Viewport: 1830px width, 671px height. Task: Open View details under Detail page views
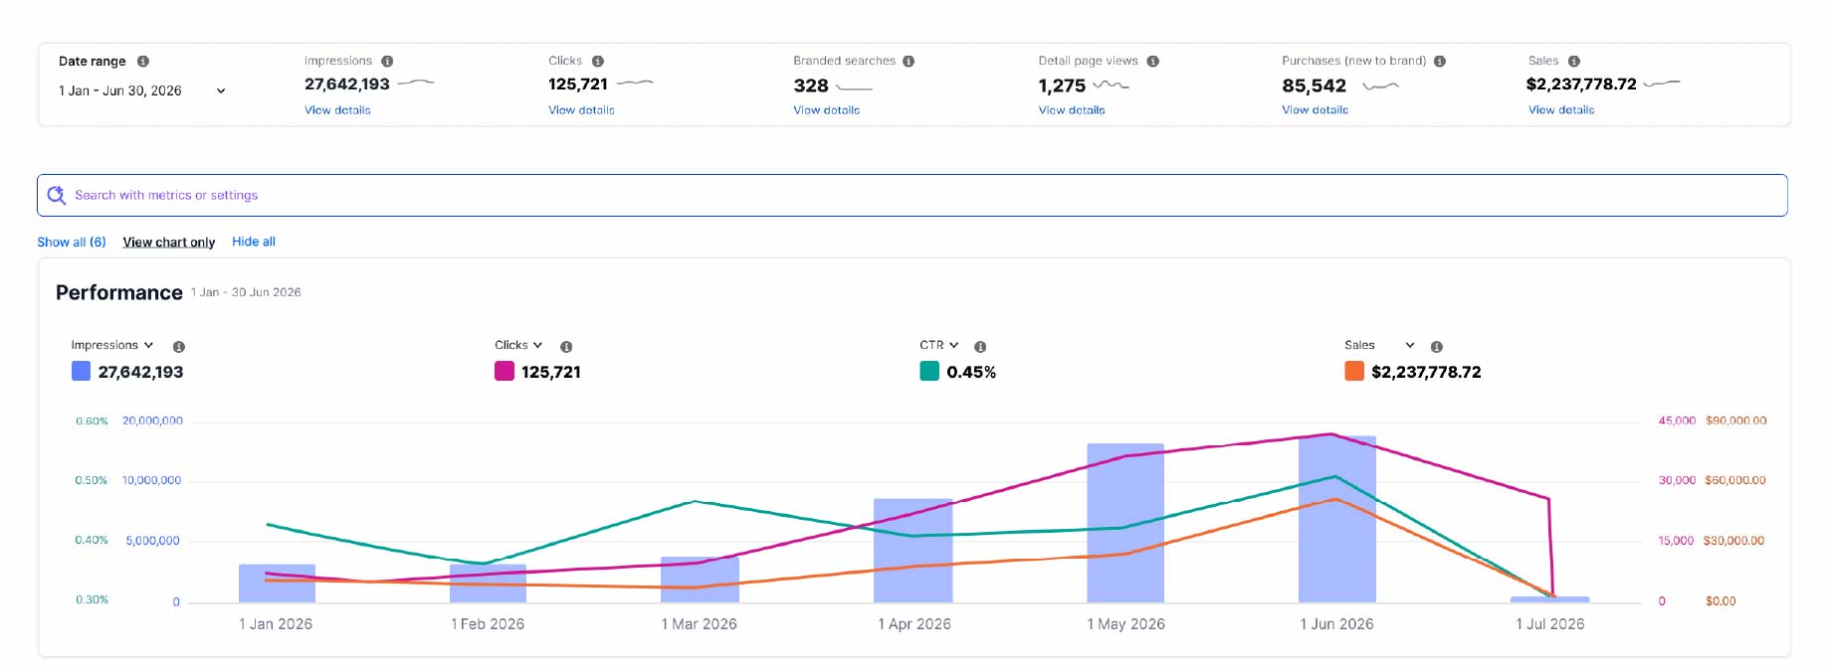pyautogui.click(x=1072, y=110)
